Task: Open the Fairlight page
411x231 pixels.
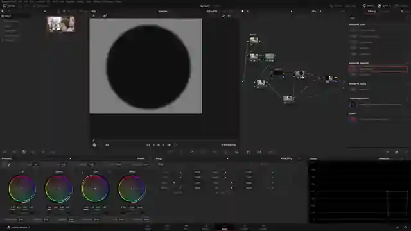Action: click(x=244, y=227)
